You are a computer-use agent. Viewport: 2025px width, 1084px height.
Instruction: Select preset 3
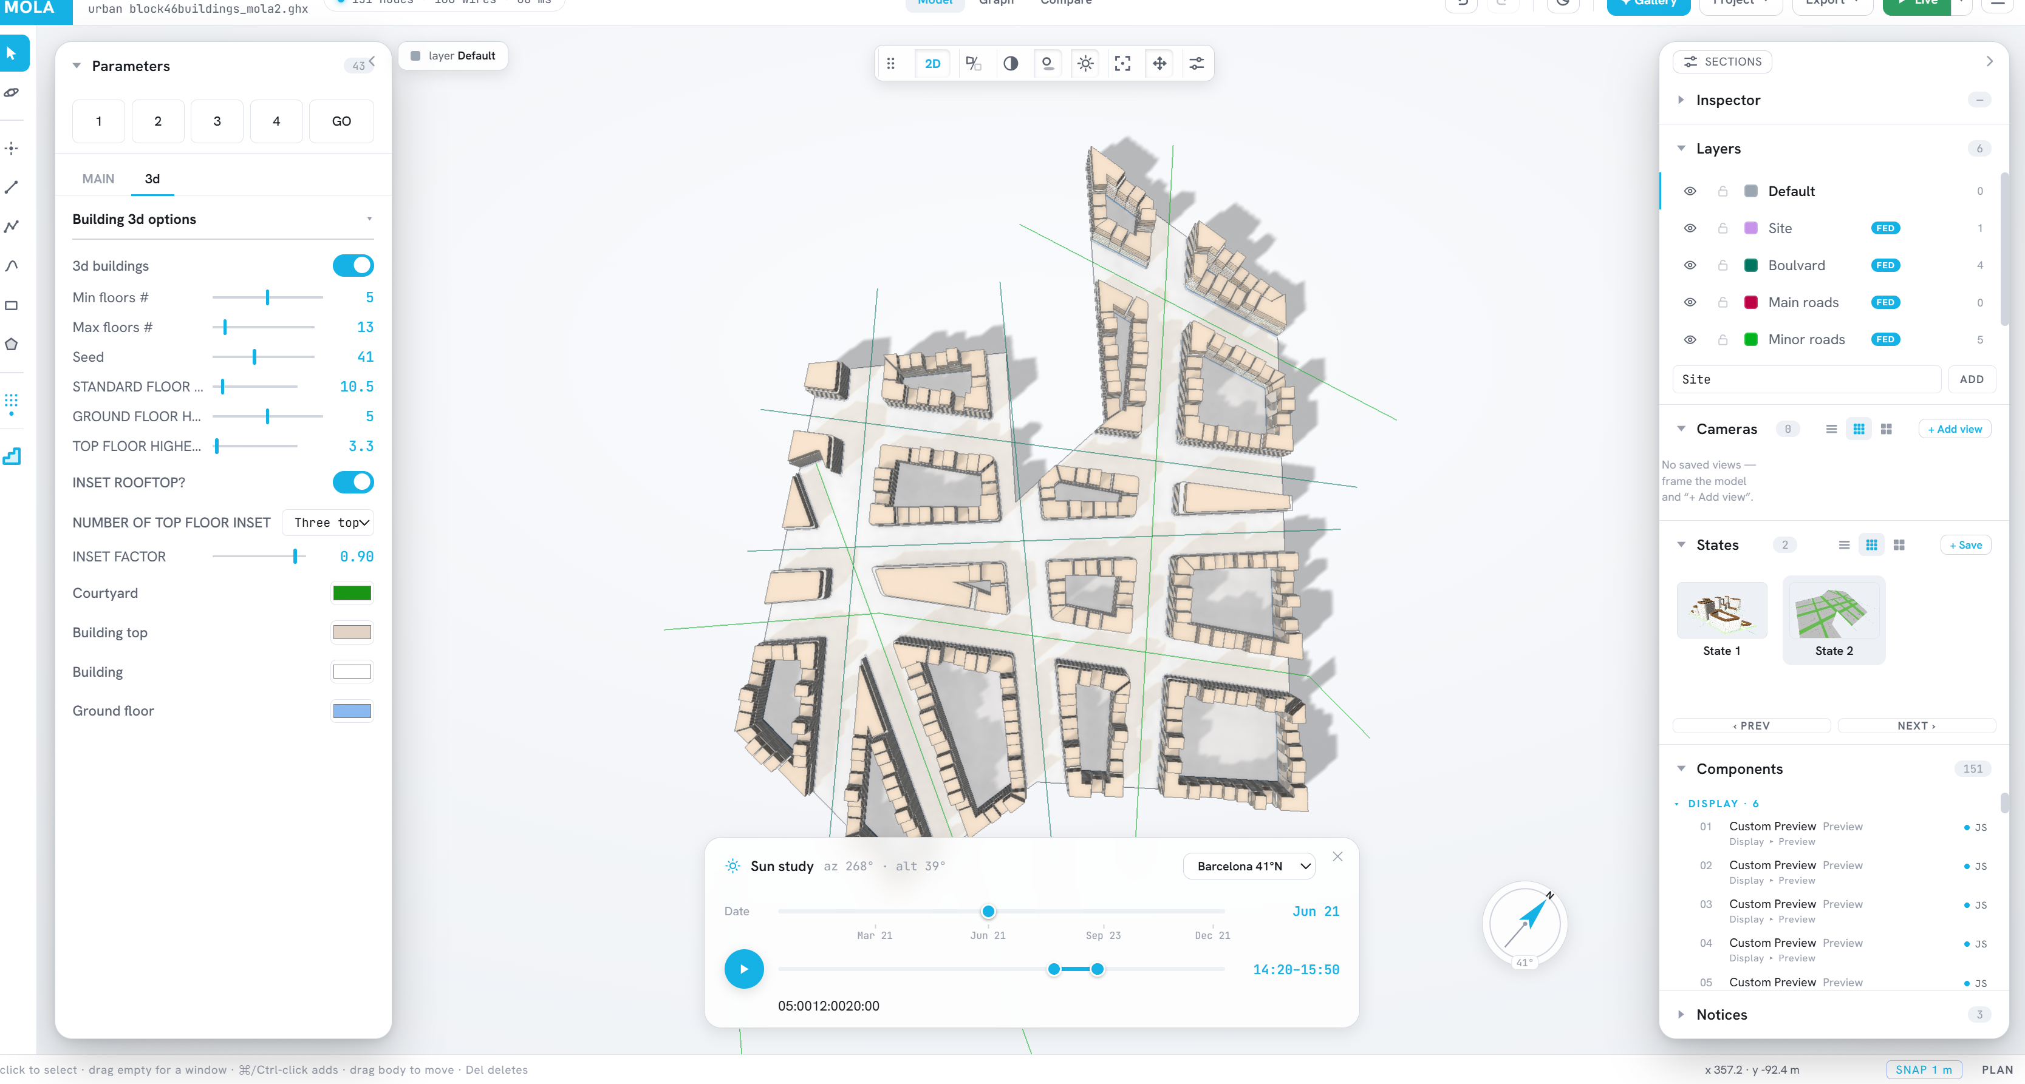(x=217, y=121)
